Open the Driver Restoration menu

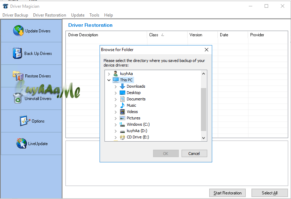point(50,15)
